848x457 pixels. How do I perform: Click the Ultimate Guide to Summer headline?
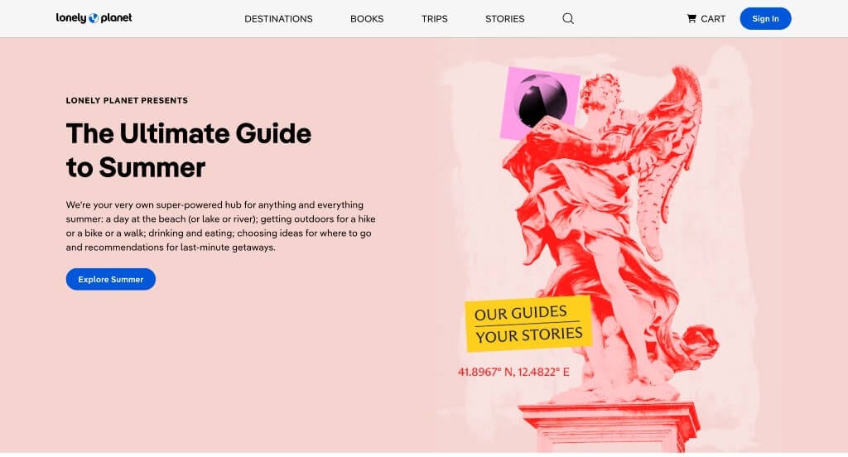pyautogui.click(x=189, y=150)
